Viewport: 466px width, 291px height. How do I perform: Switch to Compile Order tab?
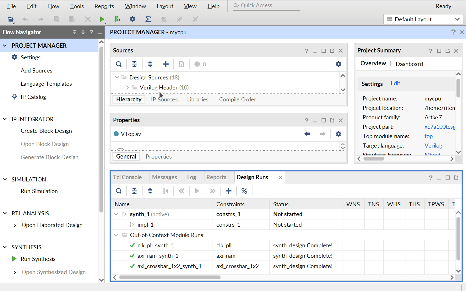pyautogui.click(x=237, y=99)
